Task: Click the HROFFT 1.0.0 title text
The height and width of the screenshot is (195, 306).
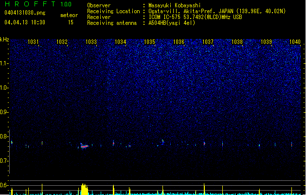Action: 38,4
